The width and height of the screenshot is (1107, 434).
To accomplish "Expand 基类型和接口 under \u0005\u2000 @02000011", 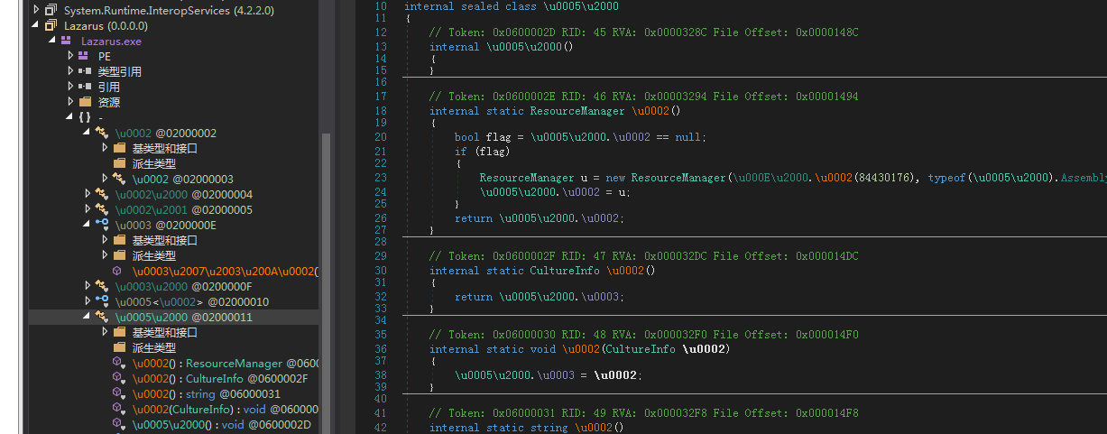I will 105,332.
